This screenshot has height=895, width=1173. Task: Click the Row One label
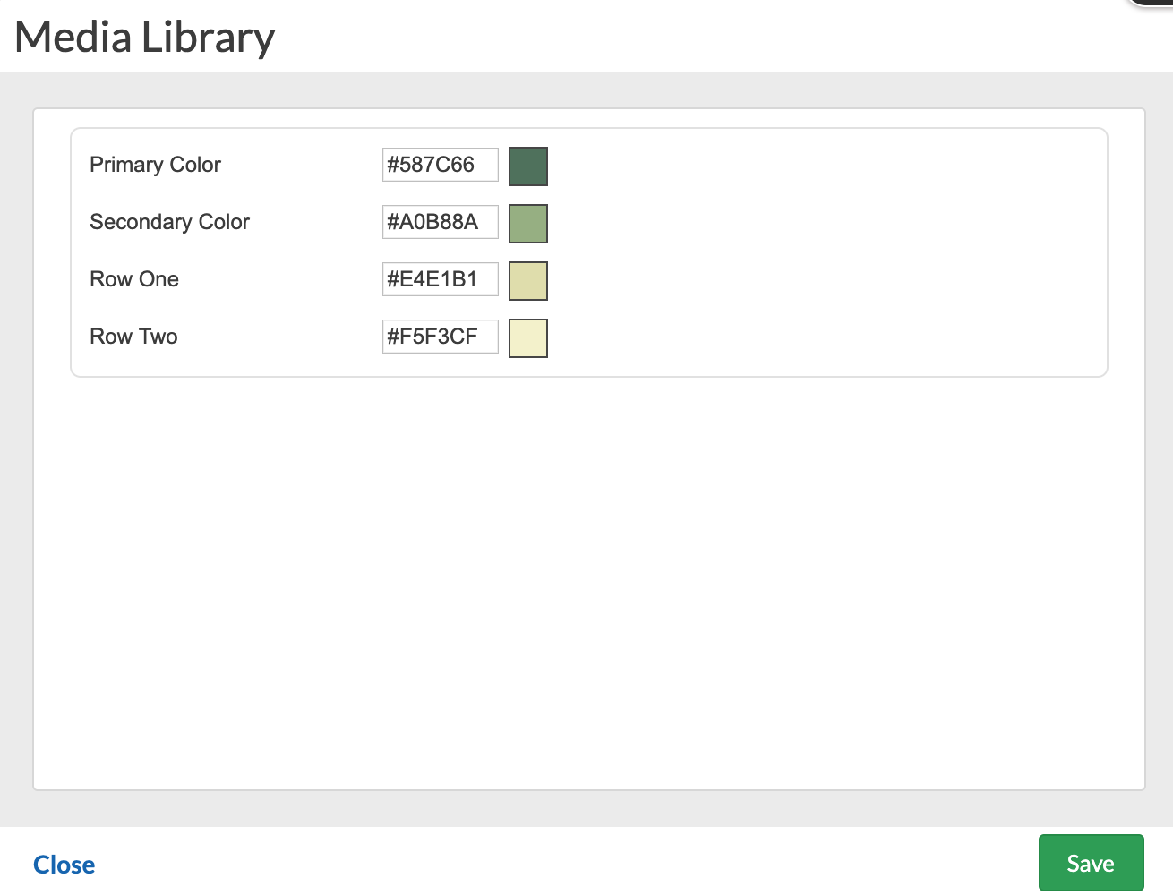tap(134, 279)
